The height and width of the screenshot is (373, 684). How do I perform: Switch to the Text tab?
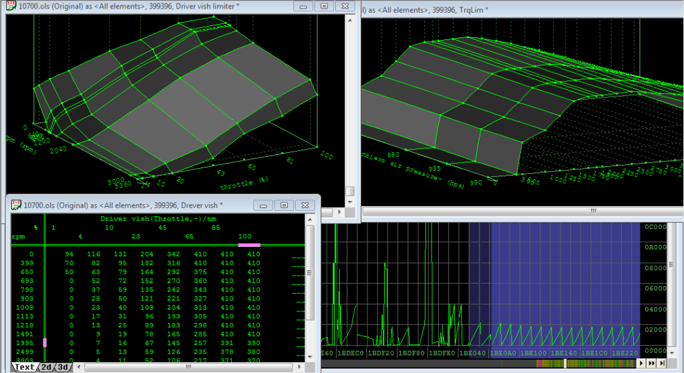[x=25, y=367]
